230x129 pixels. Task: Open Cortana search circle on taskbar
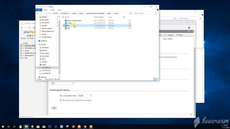click(9, 126)
